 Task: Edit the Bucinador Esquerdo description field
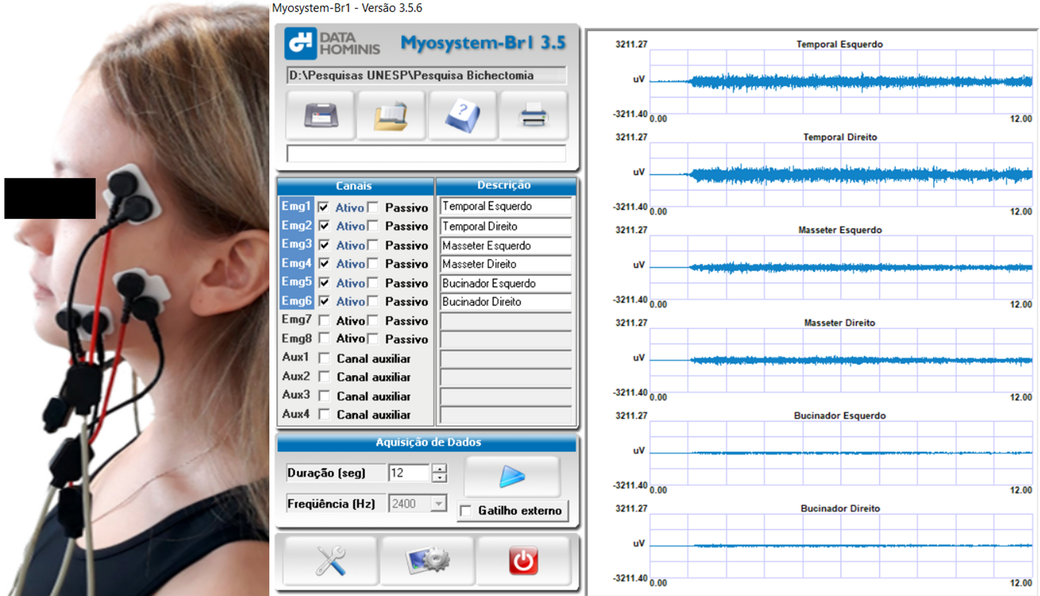505,283
